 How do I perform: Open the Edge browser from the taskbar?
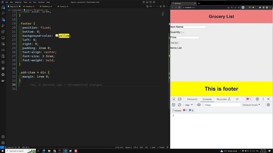tap(44, 151)
